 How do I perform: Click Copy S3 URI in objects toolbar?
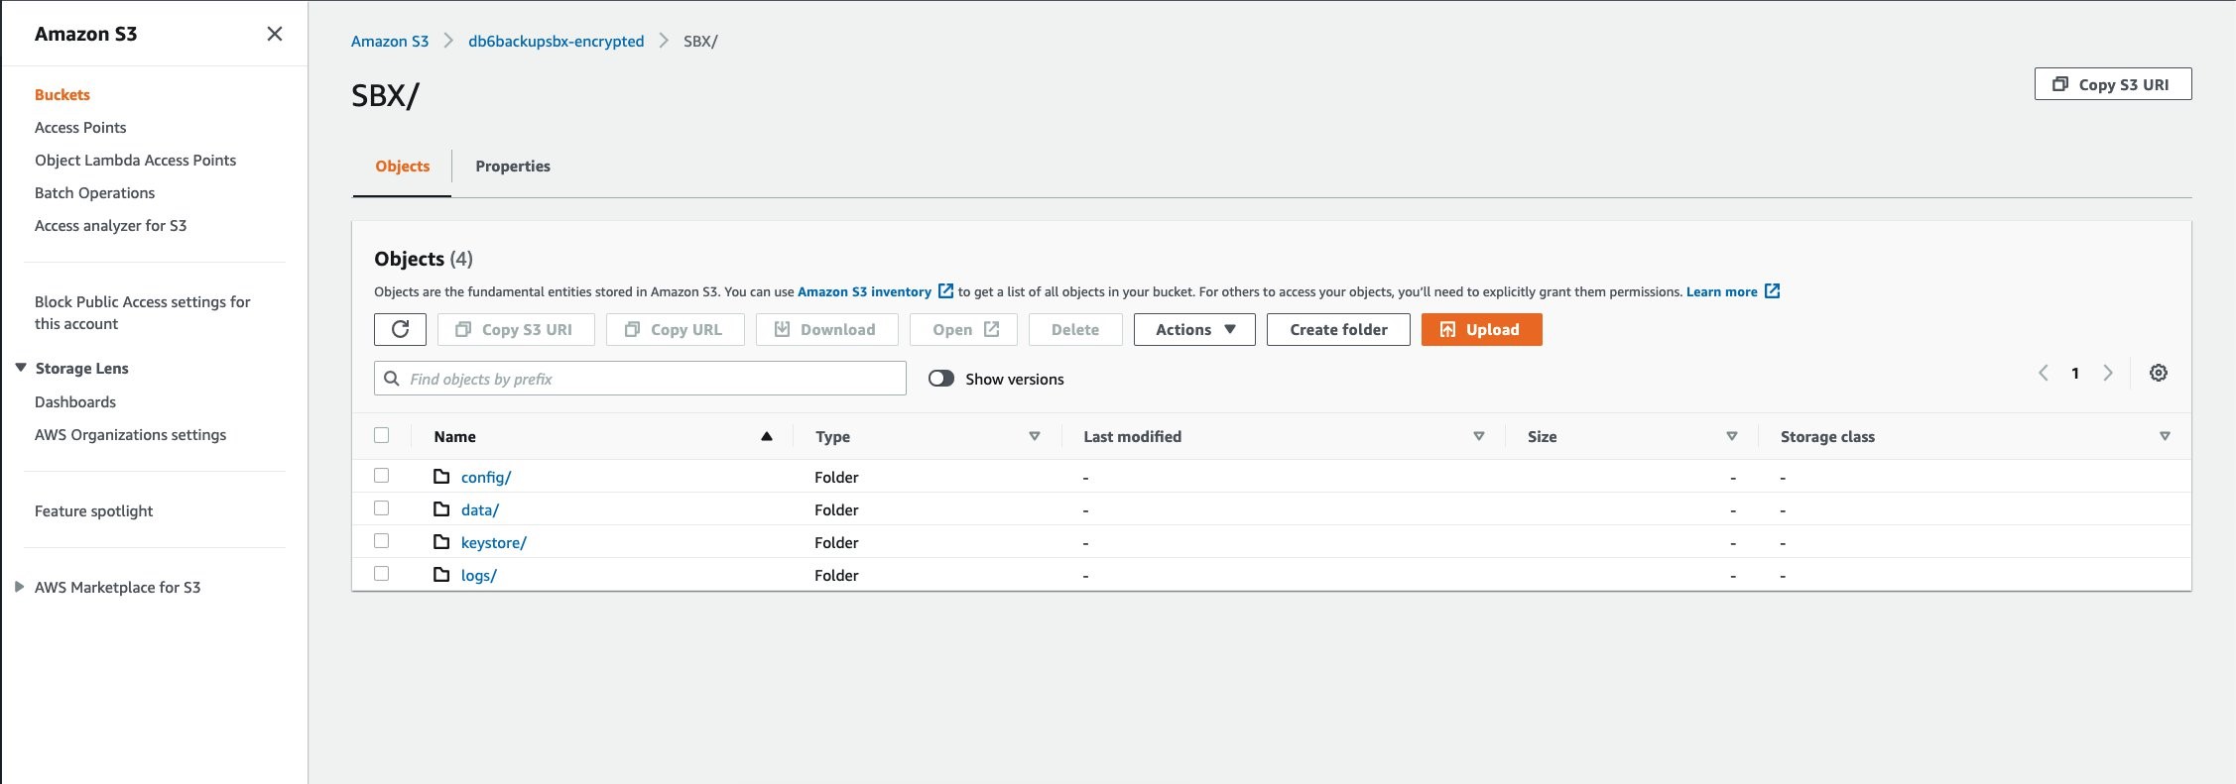[x=516, y=329]
